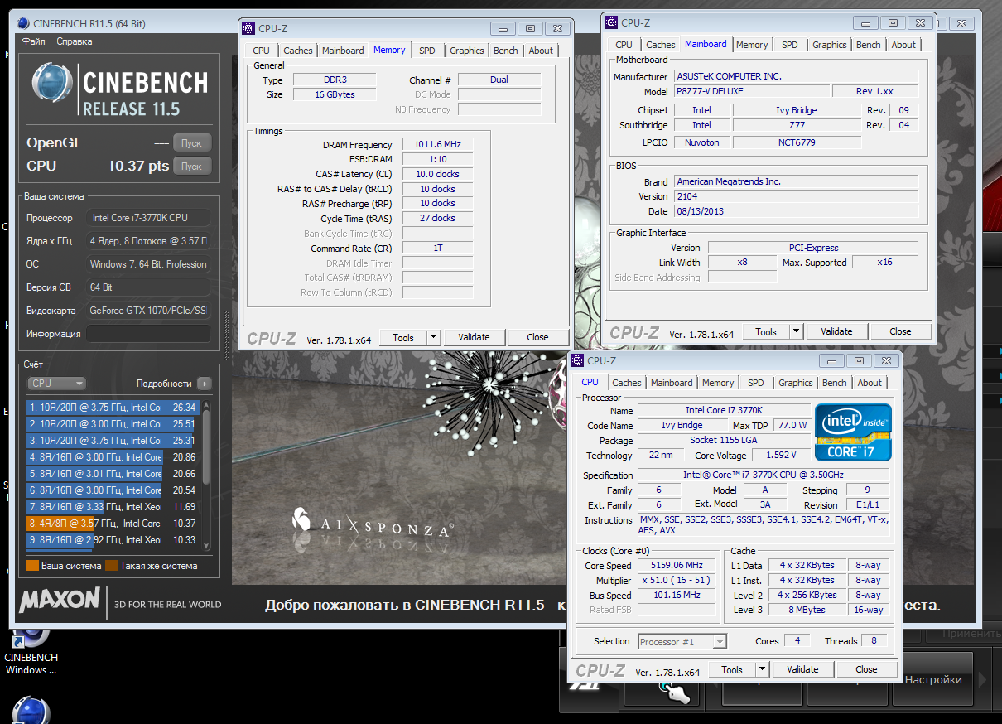1002x724 pixels.
Task: Open the CPU ranking dropdown in Счёт
Action: tap(56, 384)
